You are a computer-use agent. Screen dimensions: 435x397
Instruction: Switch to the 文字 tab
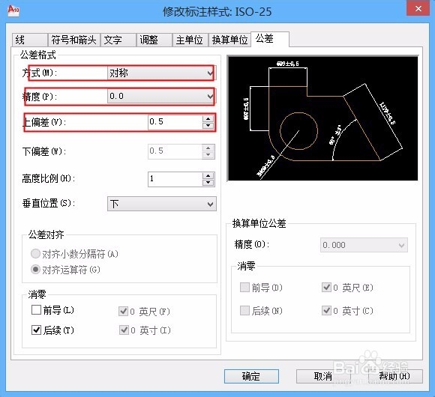118,40
